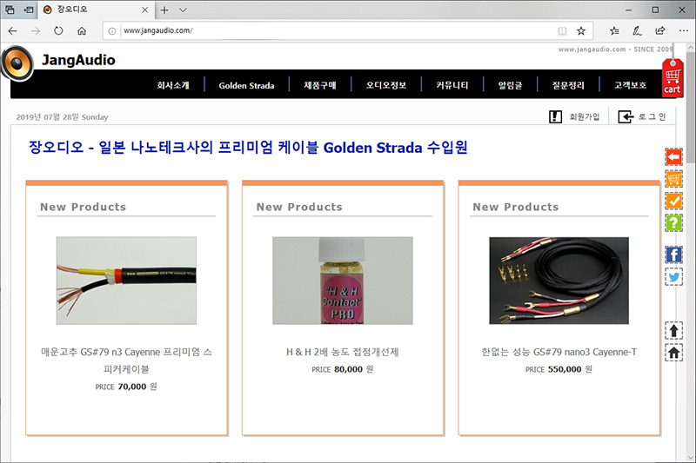Screen dimensions: 696x463
Task: Click the 2019년 07월 28일 Sunday date
Action: [62, 117]
